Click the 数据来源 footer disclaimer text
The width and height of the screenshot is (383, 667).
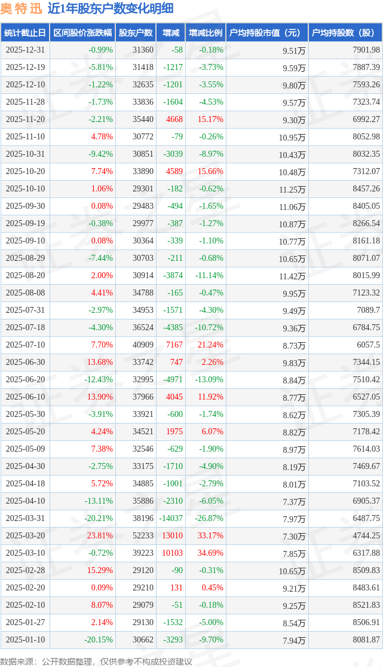click(96, 661)
